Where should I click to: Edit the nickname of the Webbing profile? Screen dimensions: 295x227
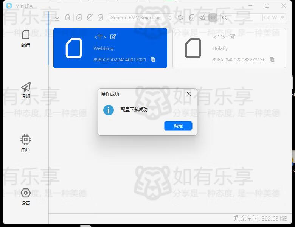click(113, 37)
